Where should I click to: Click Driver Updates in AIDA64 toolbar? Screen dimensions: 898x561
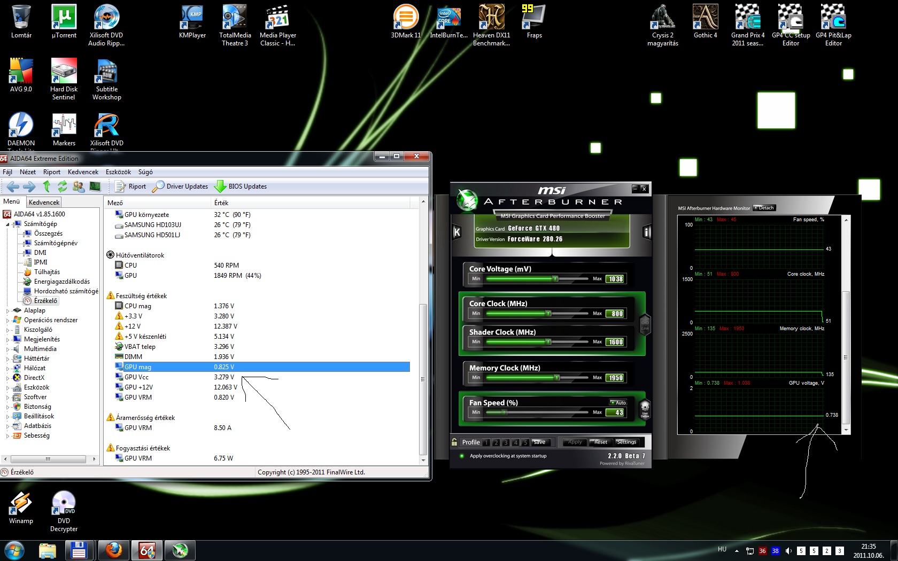tap(180, 186)
